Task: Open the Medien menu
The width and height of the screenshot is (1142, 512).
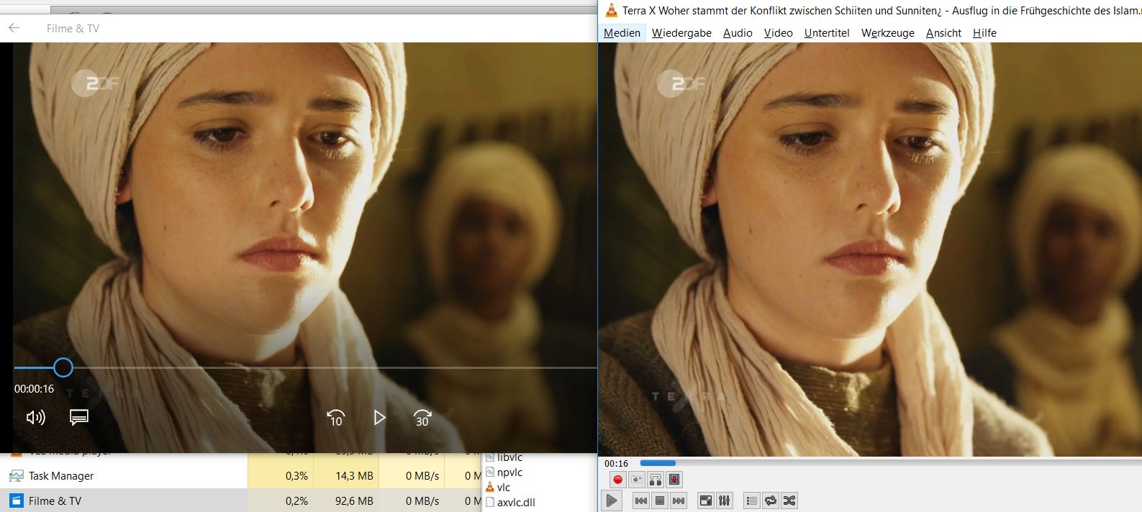Action: [x=622, y=33]
